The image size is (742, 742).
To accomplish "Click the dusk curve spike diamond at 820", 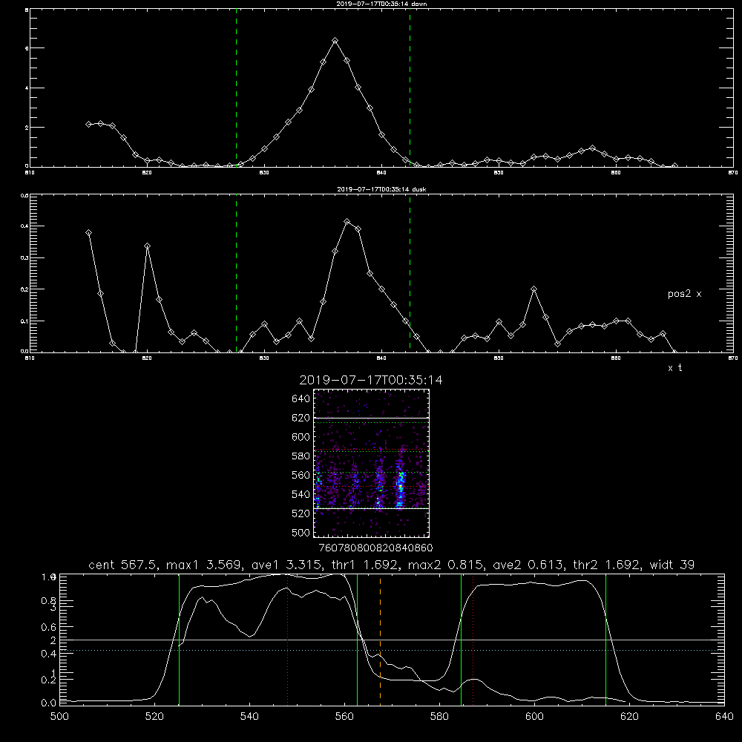I will click(147, 246).
